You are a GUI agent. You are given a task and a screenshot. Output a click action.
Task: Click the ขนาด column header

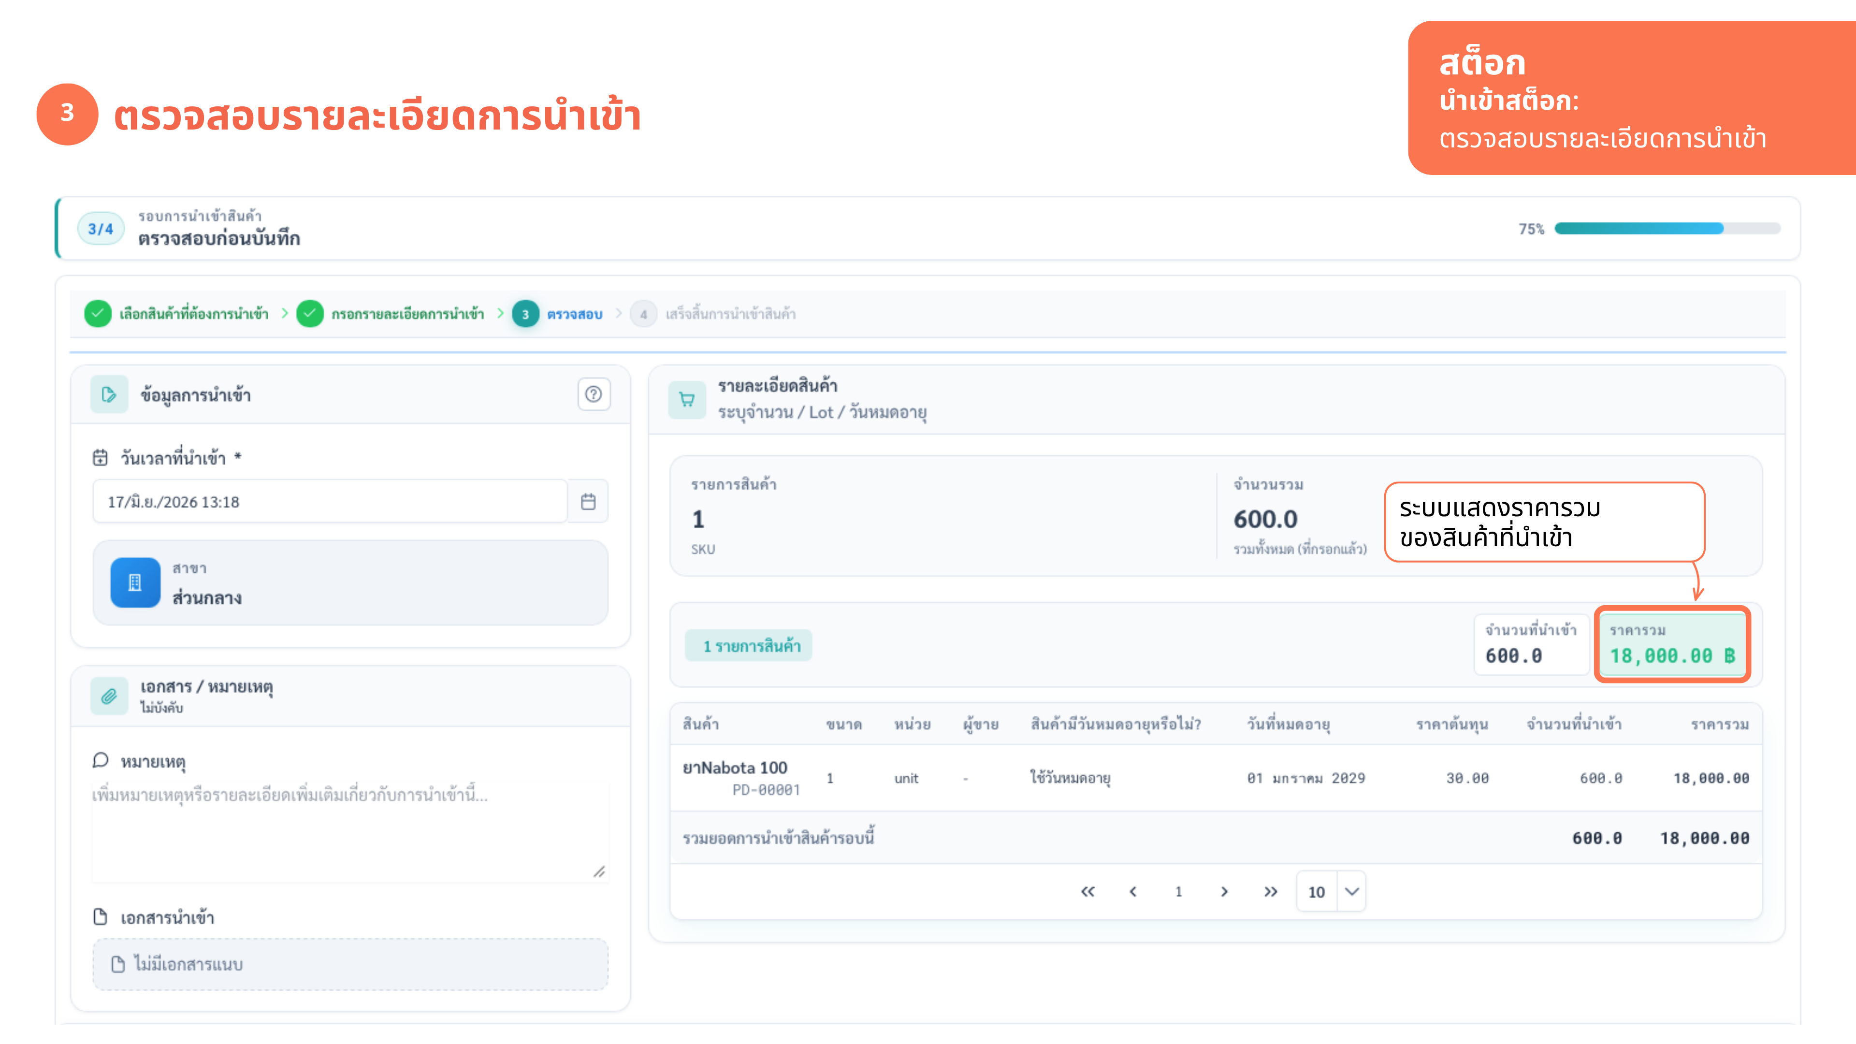pyautogui.click(x=844, y=724)
